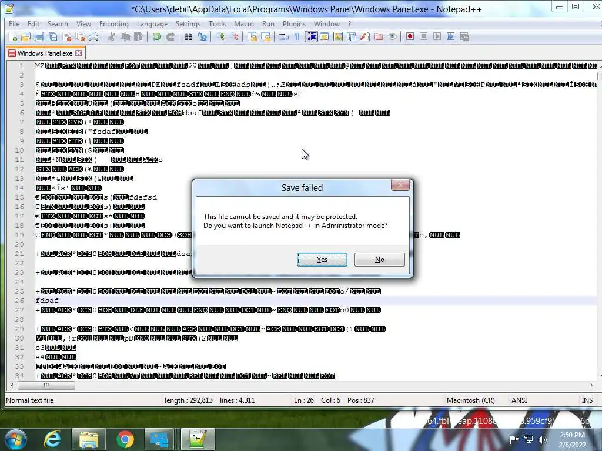Click the Paste toolbar icon
Viewport: 602px width, 451px height.
(x=139, y=37)
